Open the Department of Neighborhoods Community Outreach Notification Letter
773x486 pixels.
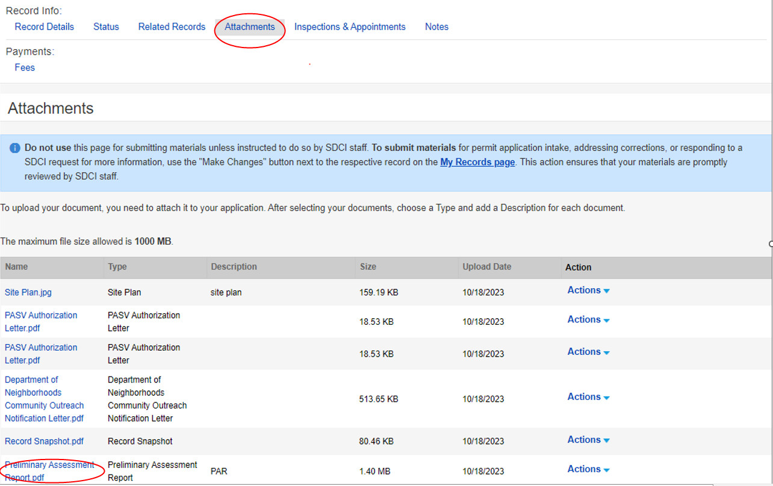tap(44, 399)
